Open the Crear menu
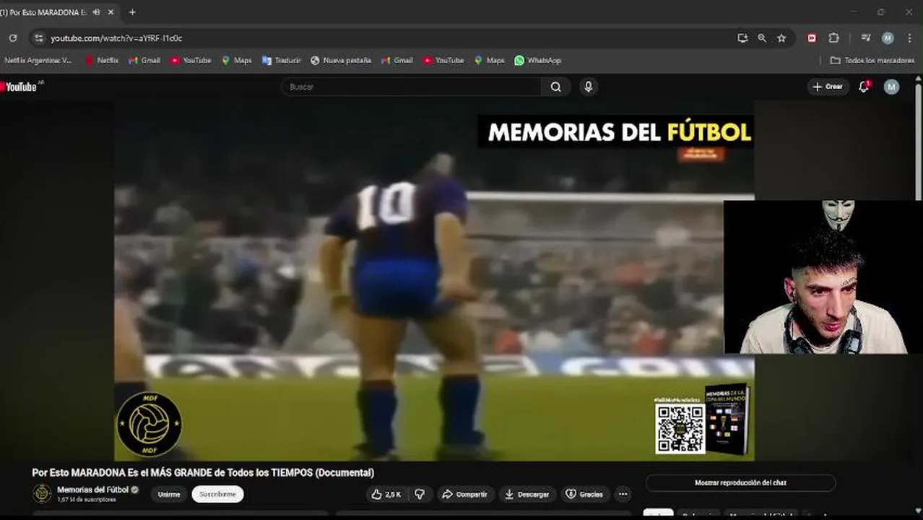The width and height of the screenshot is (923, 520). click(828, 87)
